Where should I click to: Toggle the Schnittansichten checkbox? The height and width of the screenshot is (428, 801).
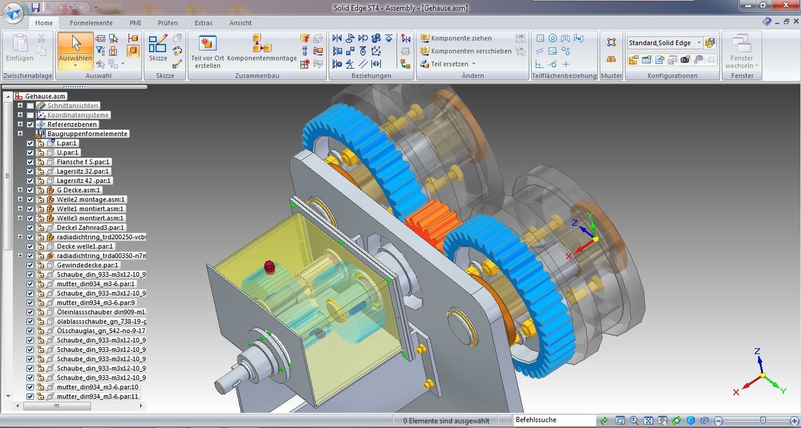[31, 106]
